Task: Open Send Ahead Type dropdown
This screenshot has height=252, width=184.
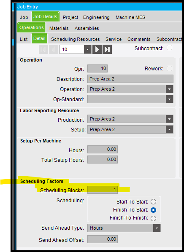Action: pos(157,228)
